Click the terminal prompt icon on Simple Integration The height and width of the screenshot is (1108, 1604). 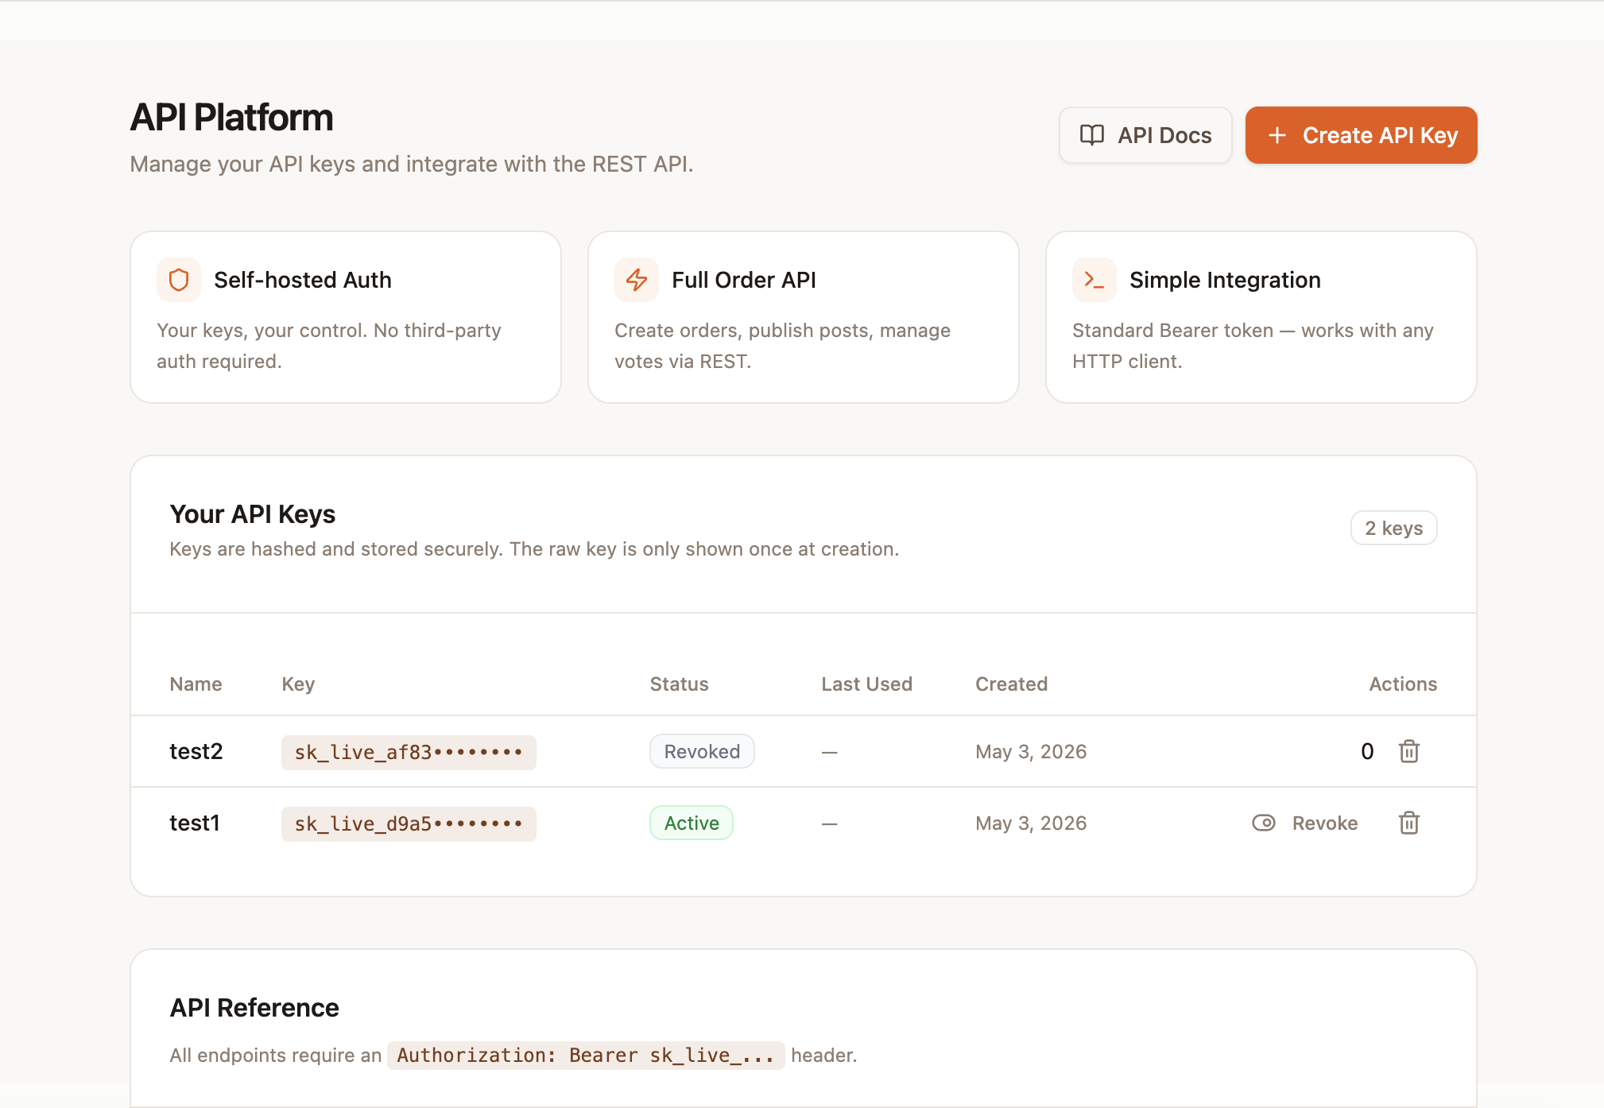coord(1095,280)
